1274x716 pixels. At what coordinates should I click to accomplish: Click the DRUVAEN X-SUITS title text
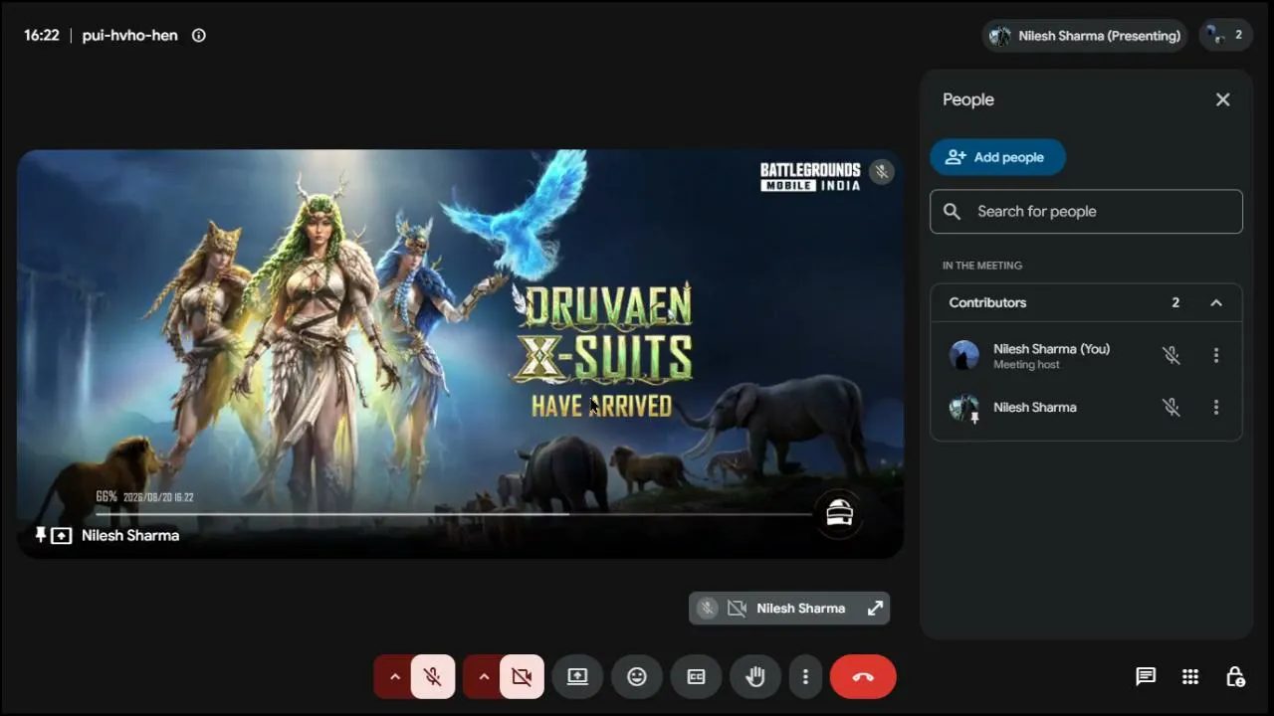(x=603, y=332)
